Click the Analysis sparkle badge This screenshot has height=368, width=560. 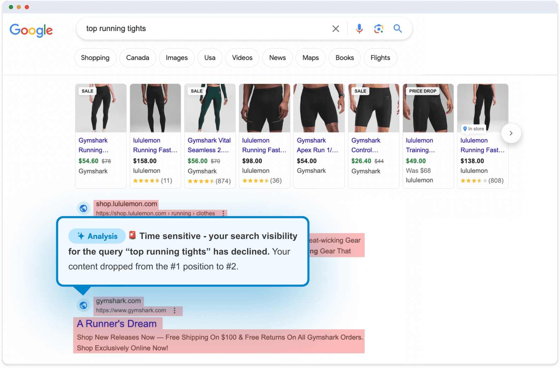pos(97,236)
